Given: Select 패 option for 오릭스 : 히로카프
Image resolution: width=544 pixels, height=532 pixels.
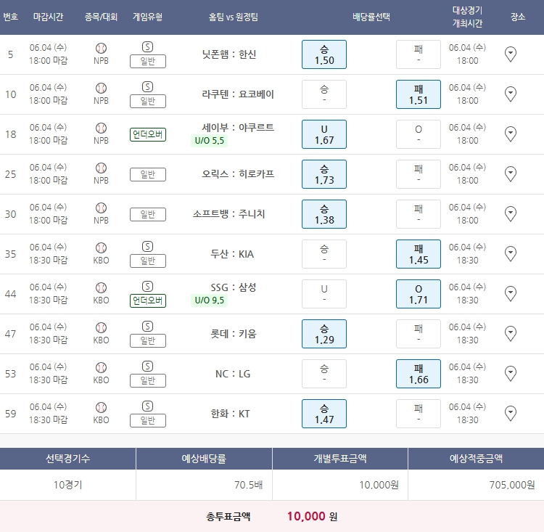Looking at the screenshot, I should pyautogui.click(x=418, y=174).
